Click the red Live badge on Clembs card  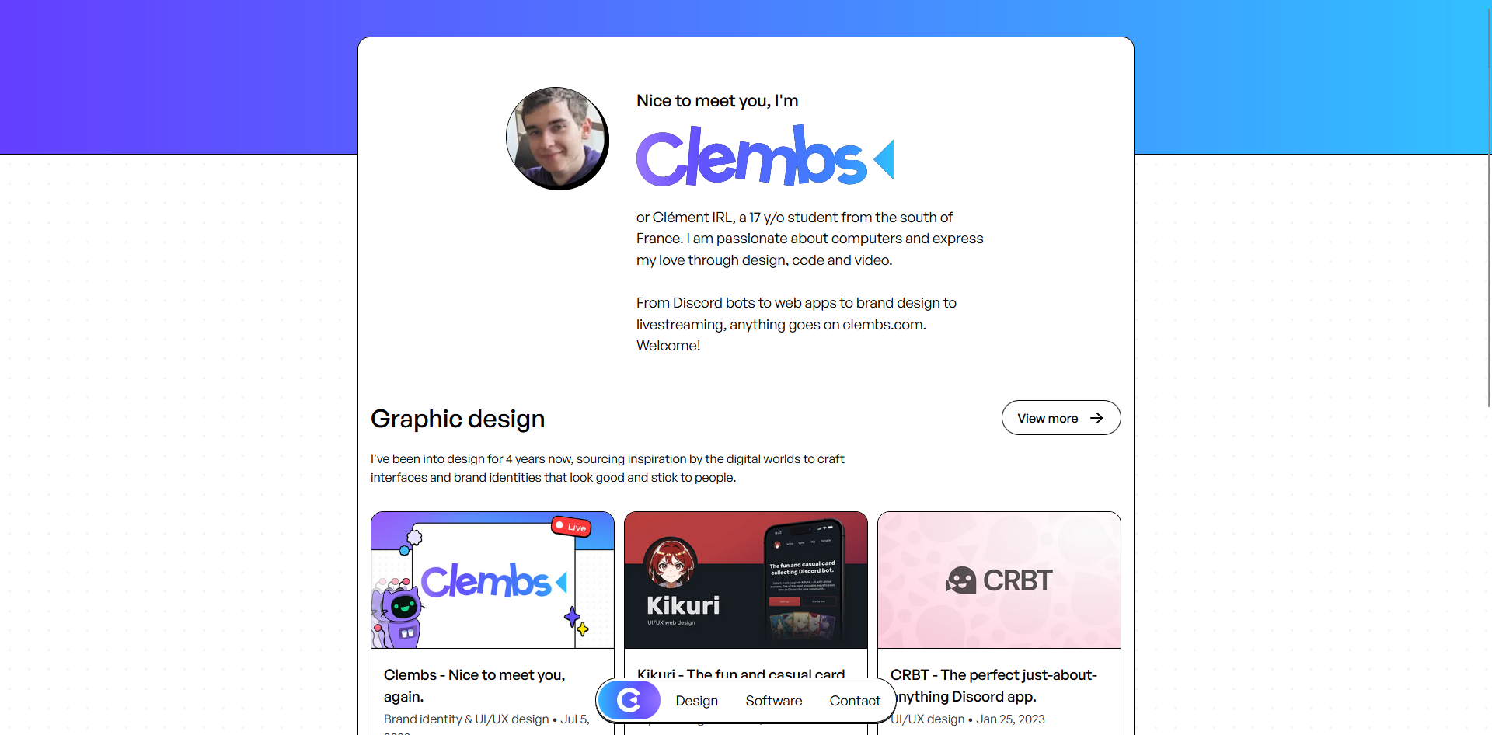[571, 526]
